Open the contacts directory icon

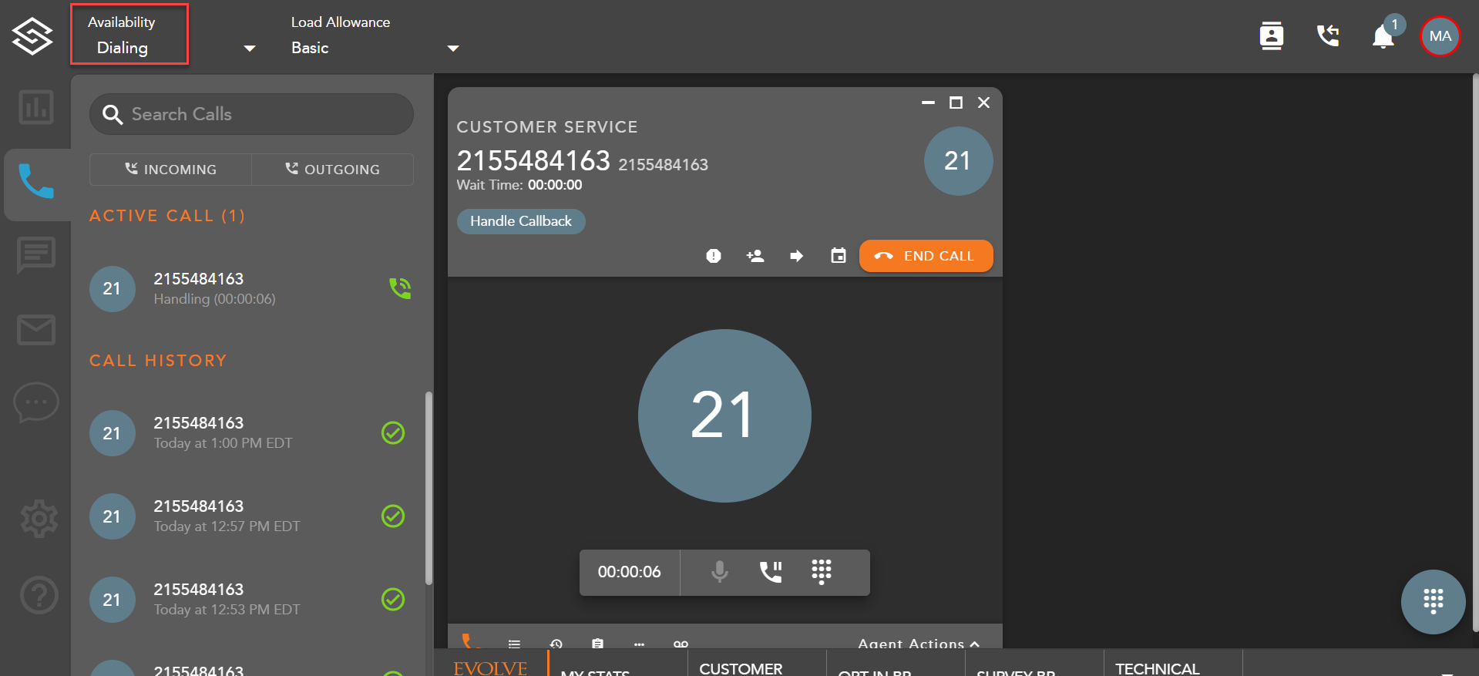(1271, 36)
